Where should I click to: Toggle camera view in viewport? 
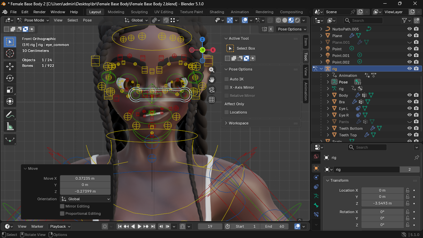(x=212, y=90)
